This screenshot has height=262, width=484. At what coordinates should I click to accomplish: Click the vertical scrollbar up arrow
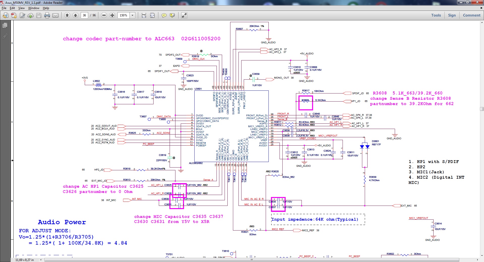482,23
